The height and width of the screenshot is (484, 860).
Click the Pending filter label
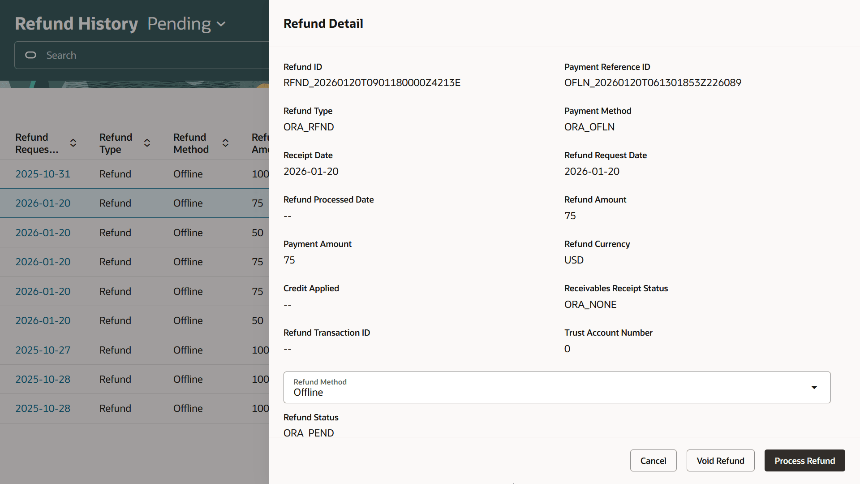pos(179,24)
